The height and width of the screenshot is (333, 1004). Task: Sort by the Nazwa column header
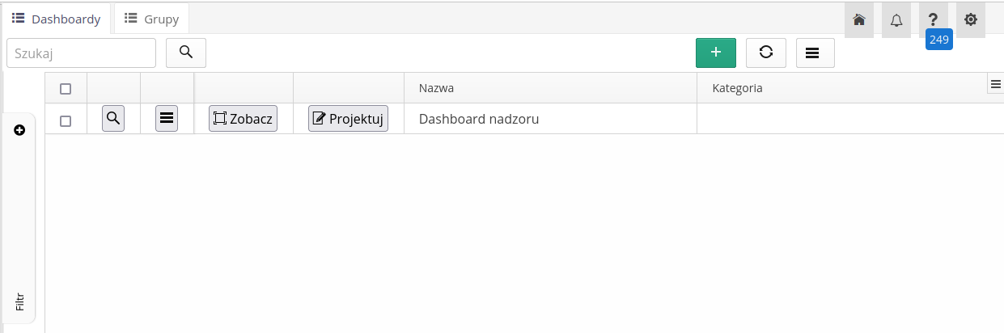(437, 88)
